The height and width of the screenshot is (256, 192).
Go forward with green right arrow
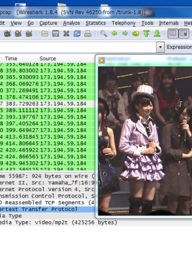[x=125, y=34]
